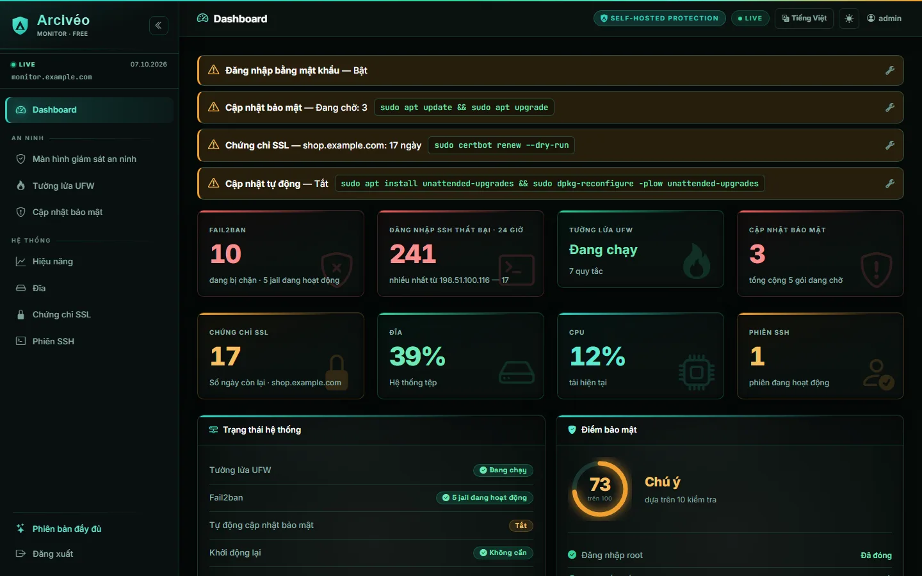
Task: Click the Không cần badge for Khởi động lại
Action: click(503, 553)
